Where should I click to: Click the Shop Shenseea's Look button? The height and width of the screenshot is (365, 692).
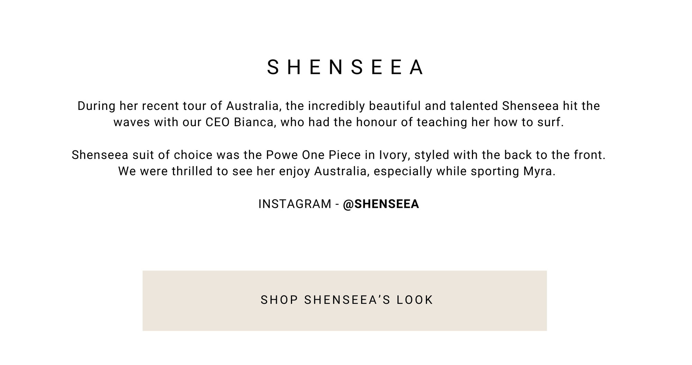[x=345, y=301]
